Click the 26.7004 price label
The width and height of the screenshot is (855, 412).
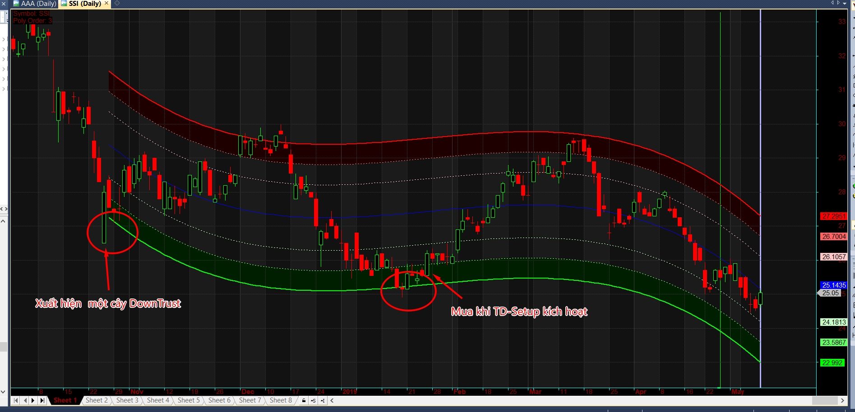point(833,237)
